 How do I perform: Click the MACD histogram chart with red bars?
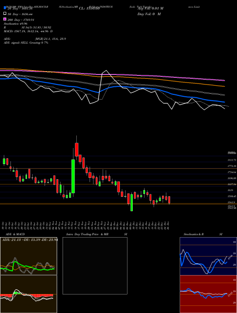pyautogui.click(x=28, y=294)
